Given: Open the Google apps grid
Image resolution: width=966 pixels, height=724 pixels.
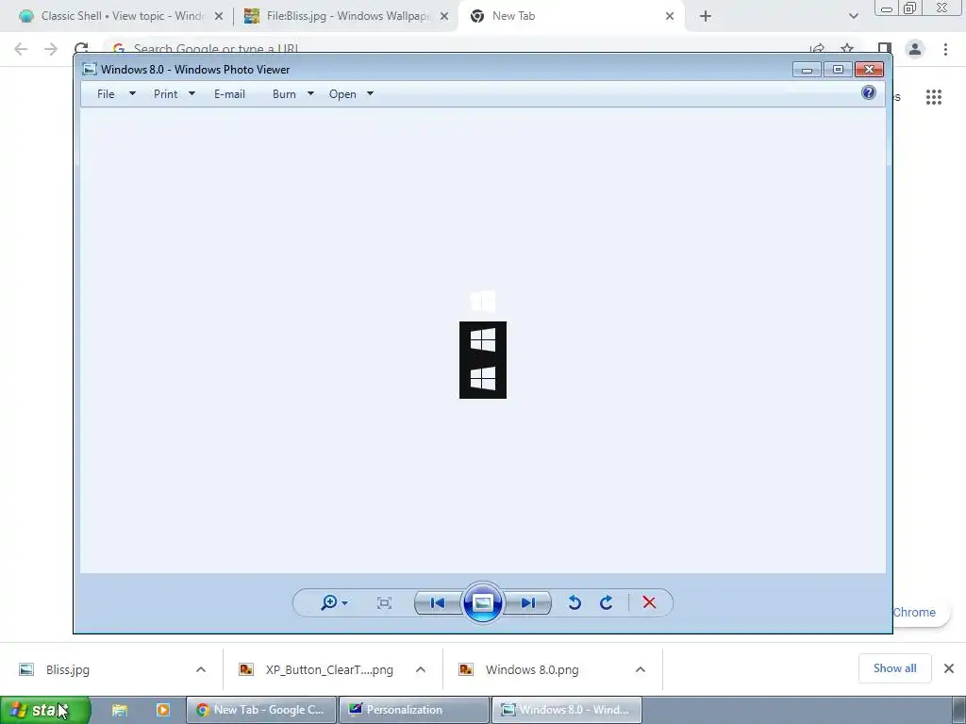Looking at the screenshot, I should pyautogui.click(x=934, y=97).
